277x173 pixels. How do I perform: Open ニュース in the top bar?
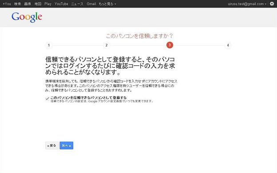pyautogui.click(x=77, y=4)
